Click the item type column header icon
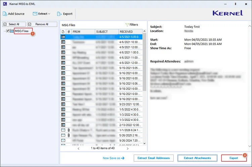Screen dimensions: 252x167 click(x=63, y=32)
